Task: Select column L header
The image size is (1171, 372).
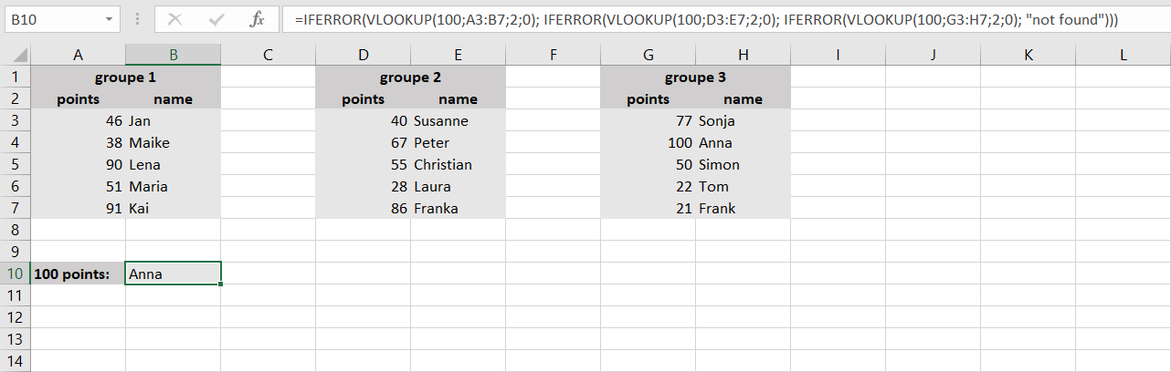Action: coord(1123,55)
